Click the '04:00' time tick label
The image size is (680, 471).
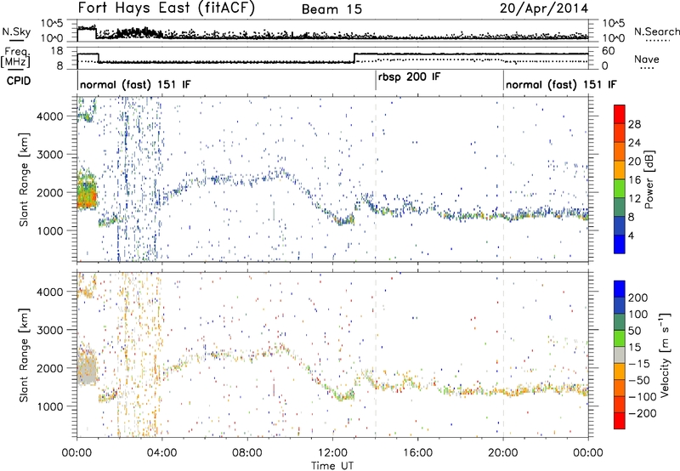(161, 453)
